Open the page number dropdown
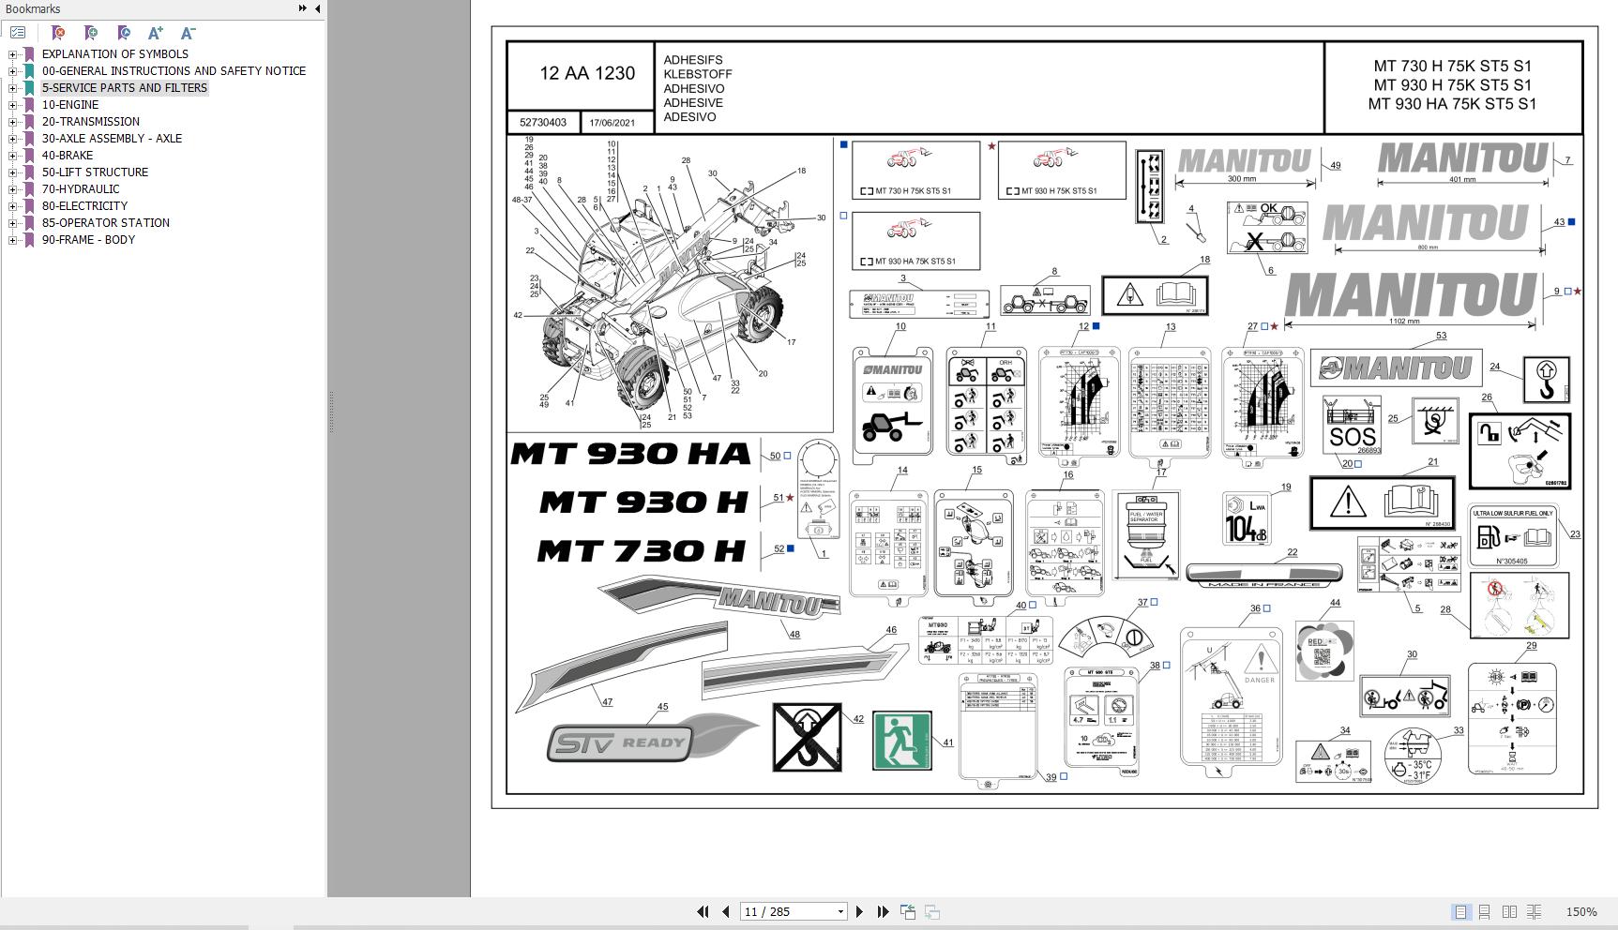The height and width of the screenshot is (930, 1618). coord(840,911)
